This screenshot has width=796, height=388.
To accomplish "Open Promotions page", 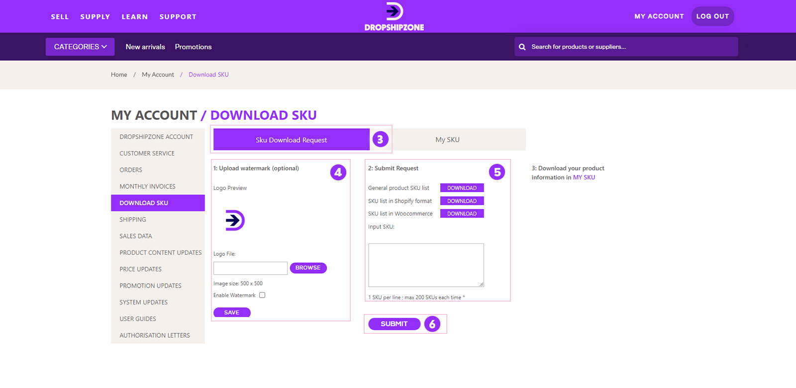I will (193, 47).
